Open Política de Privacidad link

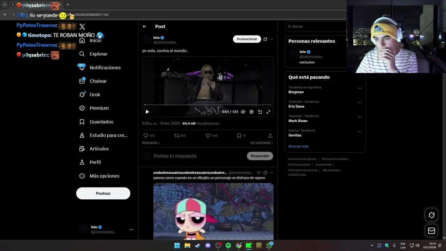click(x=334, y=159)
